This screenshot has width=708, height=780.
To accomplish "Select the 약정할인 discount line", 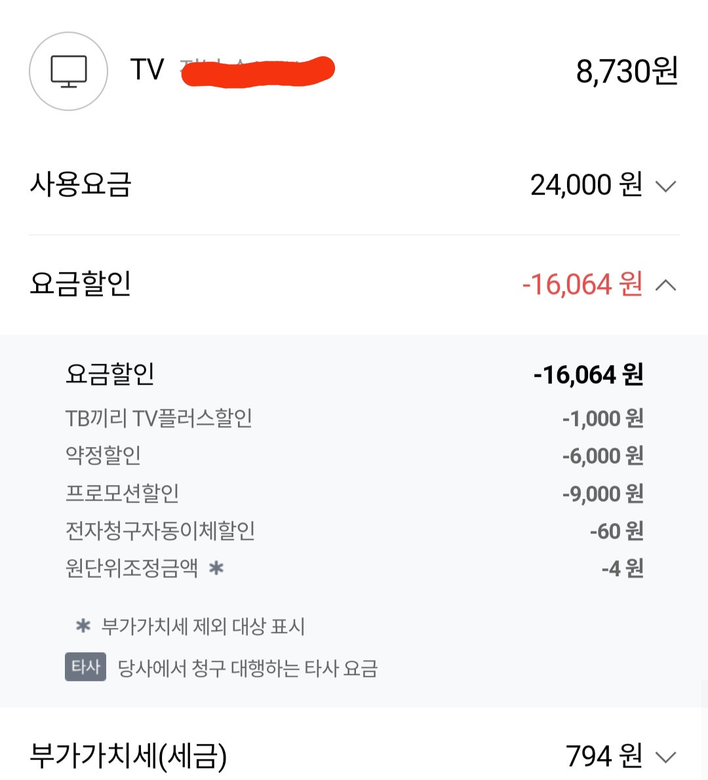I will (103, 456).
